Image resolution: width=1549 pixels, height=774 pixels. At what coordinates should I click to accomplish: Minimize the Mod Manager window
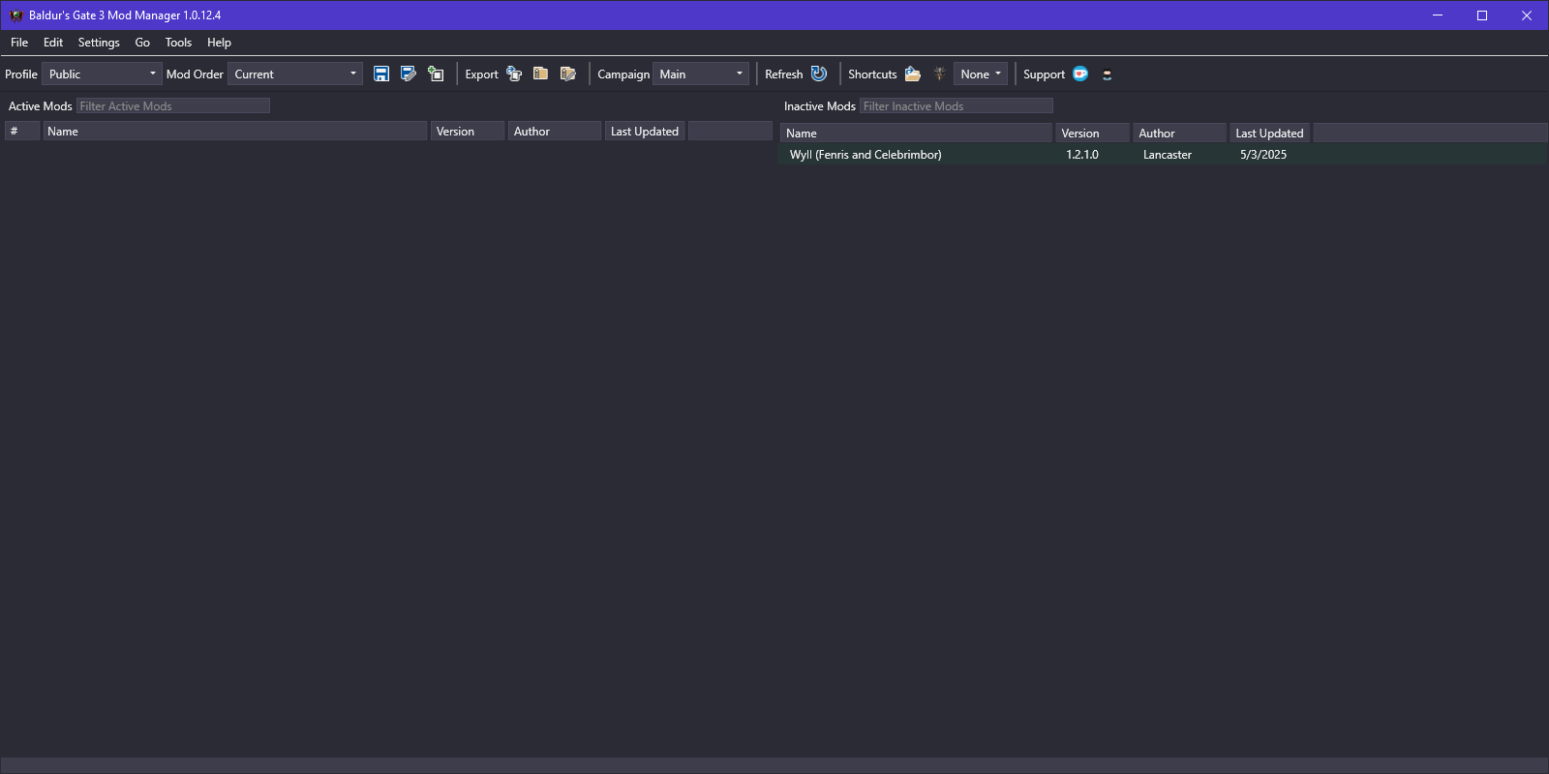coord(1438,15)
